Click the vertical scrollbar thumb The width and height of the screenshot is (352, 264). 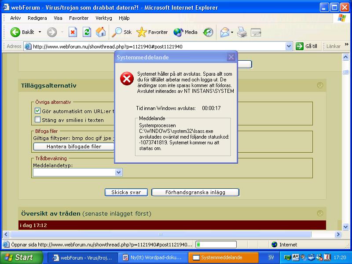click(x=346, y=72)
